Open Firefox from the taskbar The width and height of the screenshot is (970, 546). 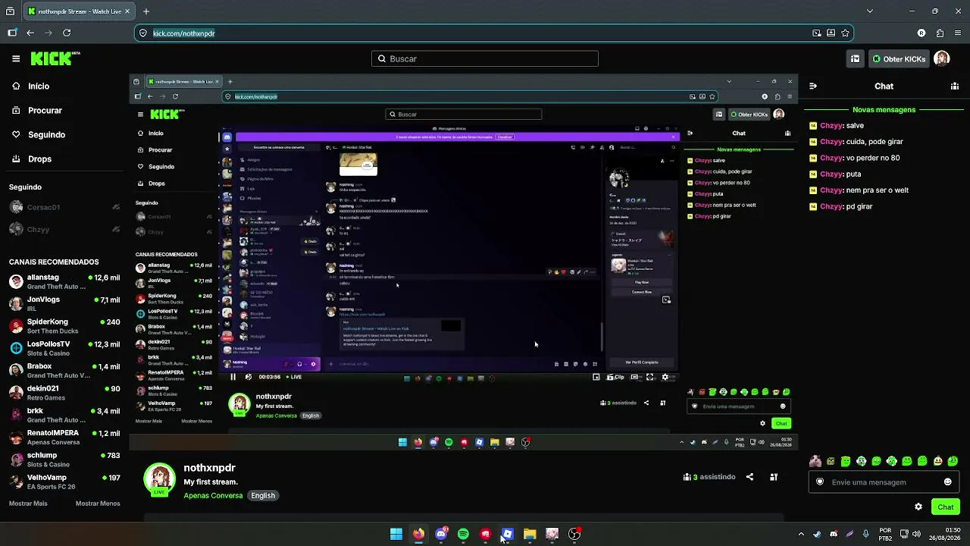(418, 534)
